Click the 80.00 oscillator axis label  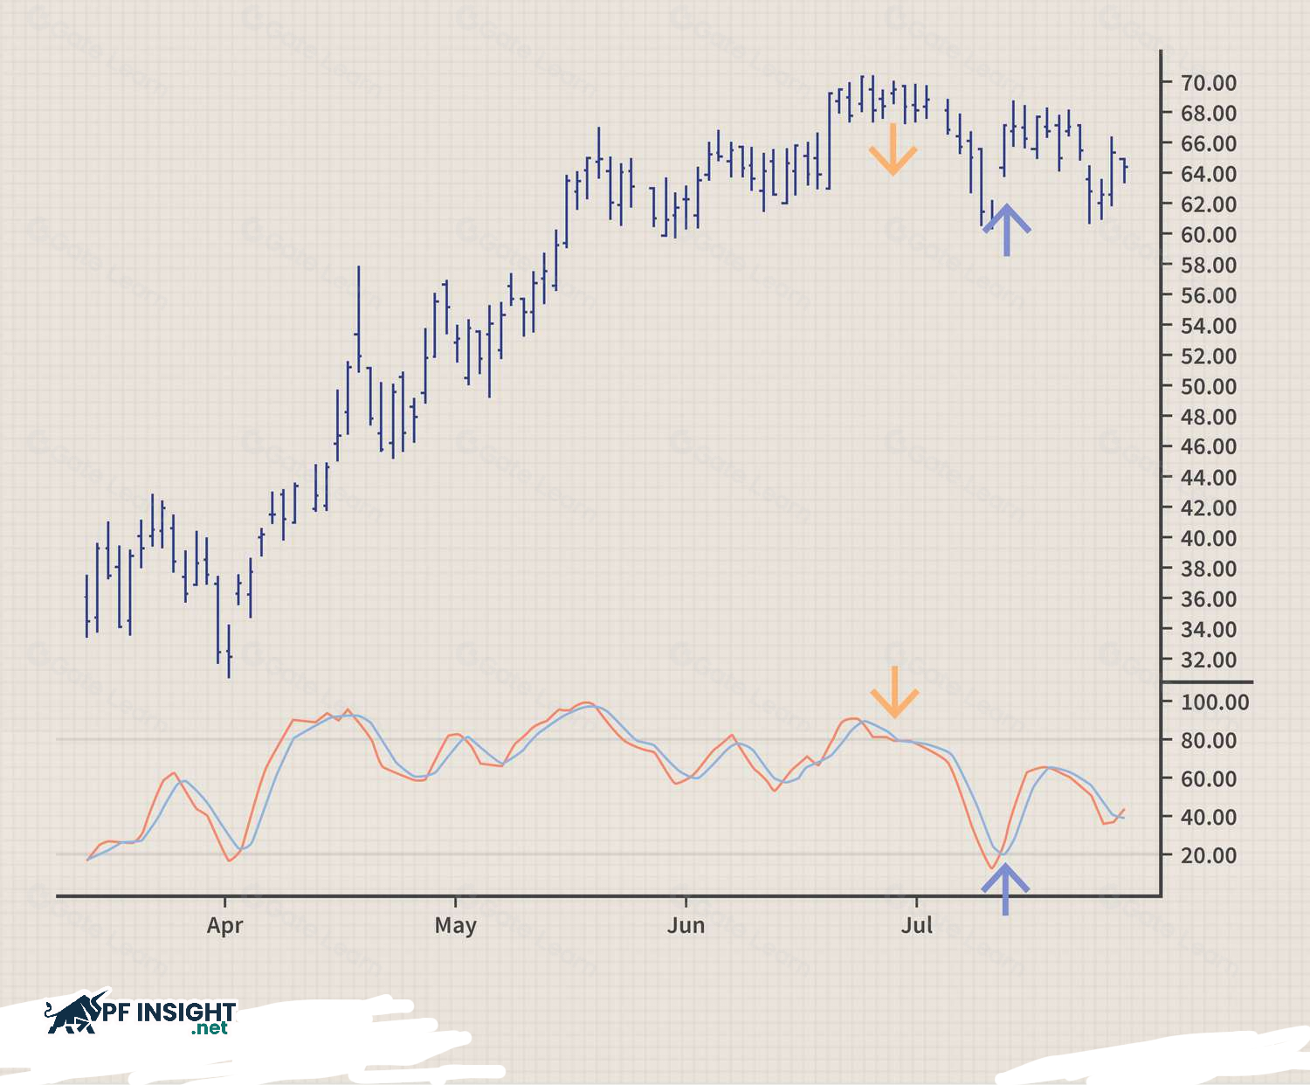(1208, 740)
